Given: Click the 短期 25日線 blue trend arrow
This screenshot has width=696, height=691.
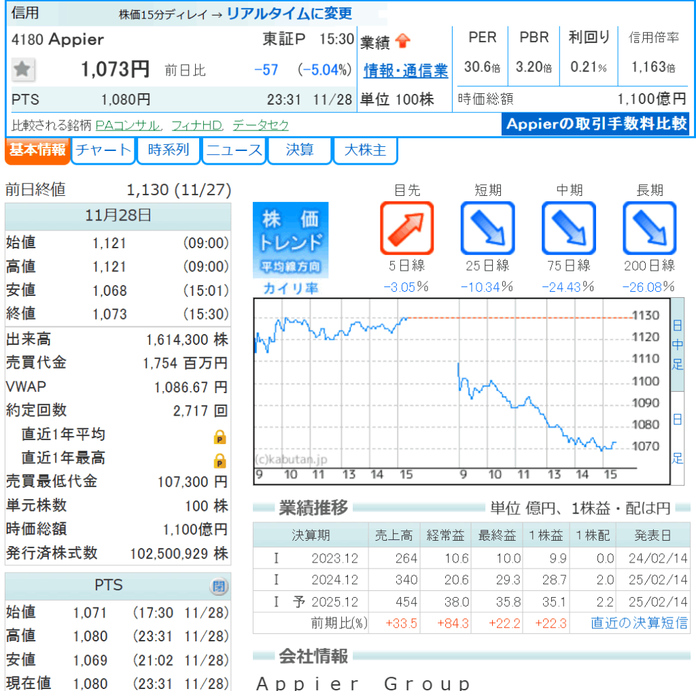Looking at the screenshot, I should pos(487,228).
